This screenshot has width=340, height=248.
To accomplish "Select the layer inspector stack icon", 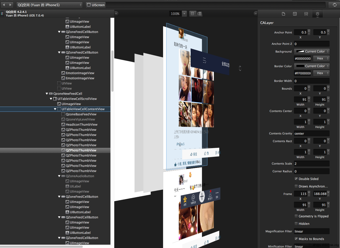I will pyautogui.click(x=318, y=14).
